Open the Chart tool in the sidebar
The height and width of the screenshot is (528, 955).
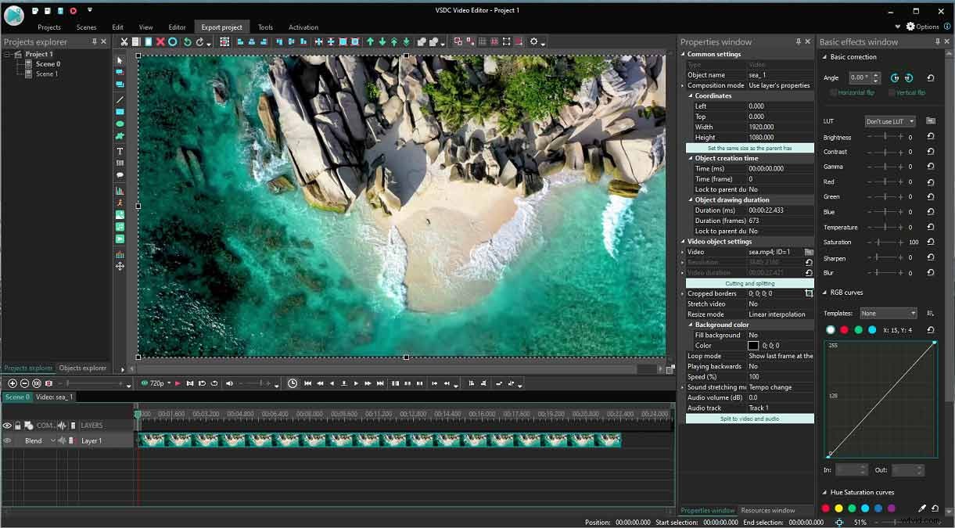119,190
